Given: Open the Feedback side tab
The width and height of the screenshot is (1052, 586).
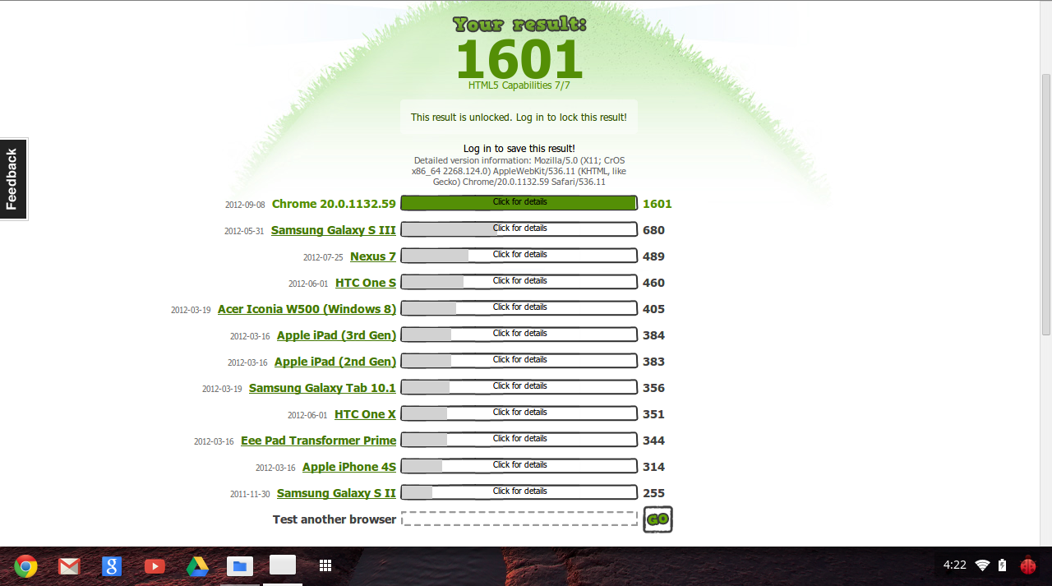Looking at the screenshot, I should click(13, 178).
